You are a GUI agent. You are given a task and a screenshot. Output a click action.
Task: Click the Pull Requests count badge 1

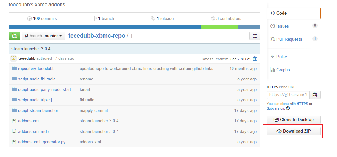point(315,39)
